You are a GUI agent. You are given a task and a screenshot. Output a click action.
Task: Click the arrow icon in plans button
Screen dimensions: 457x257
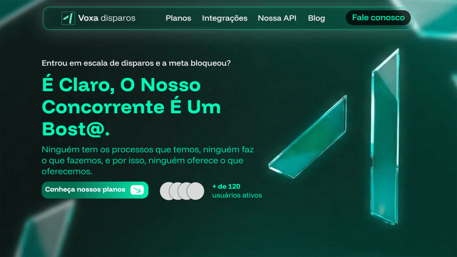pos(137,190)
